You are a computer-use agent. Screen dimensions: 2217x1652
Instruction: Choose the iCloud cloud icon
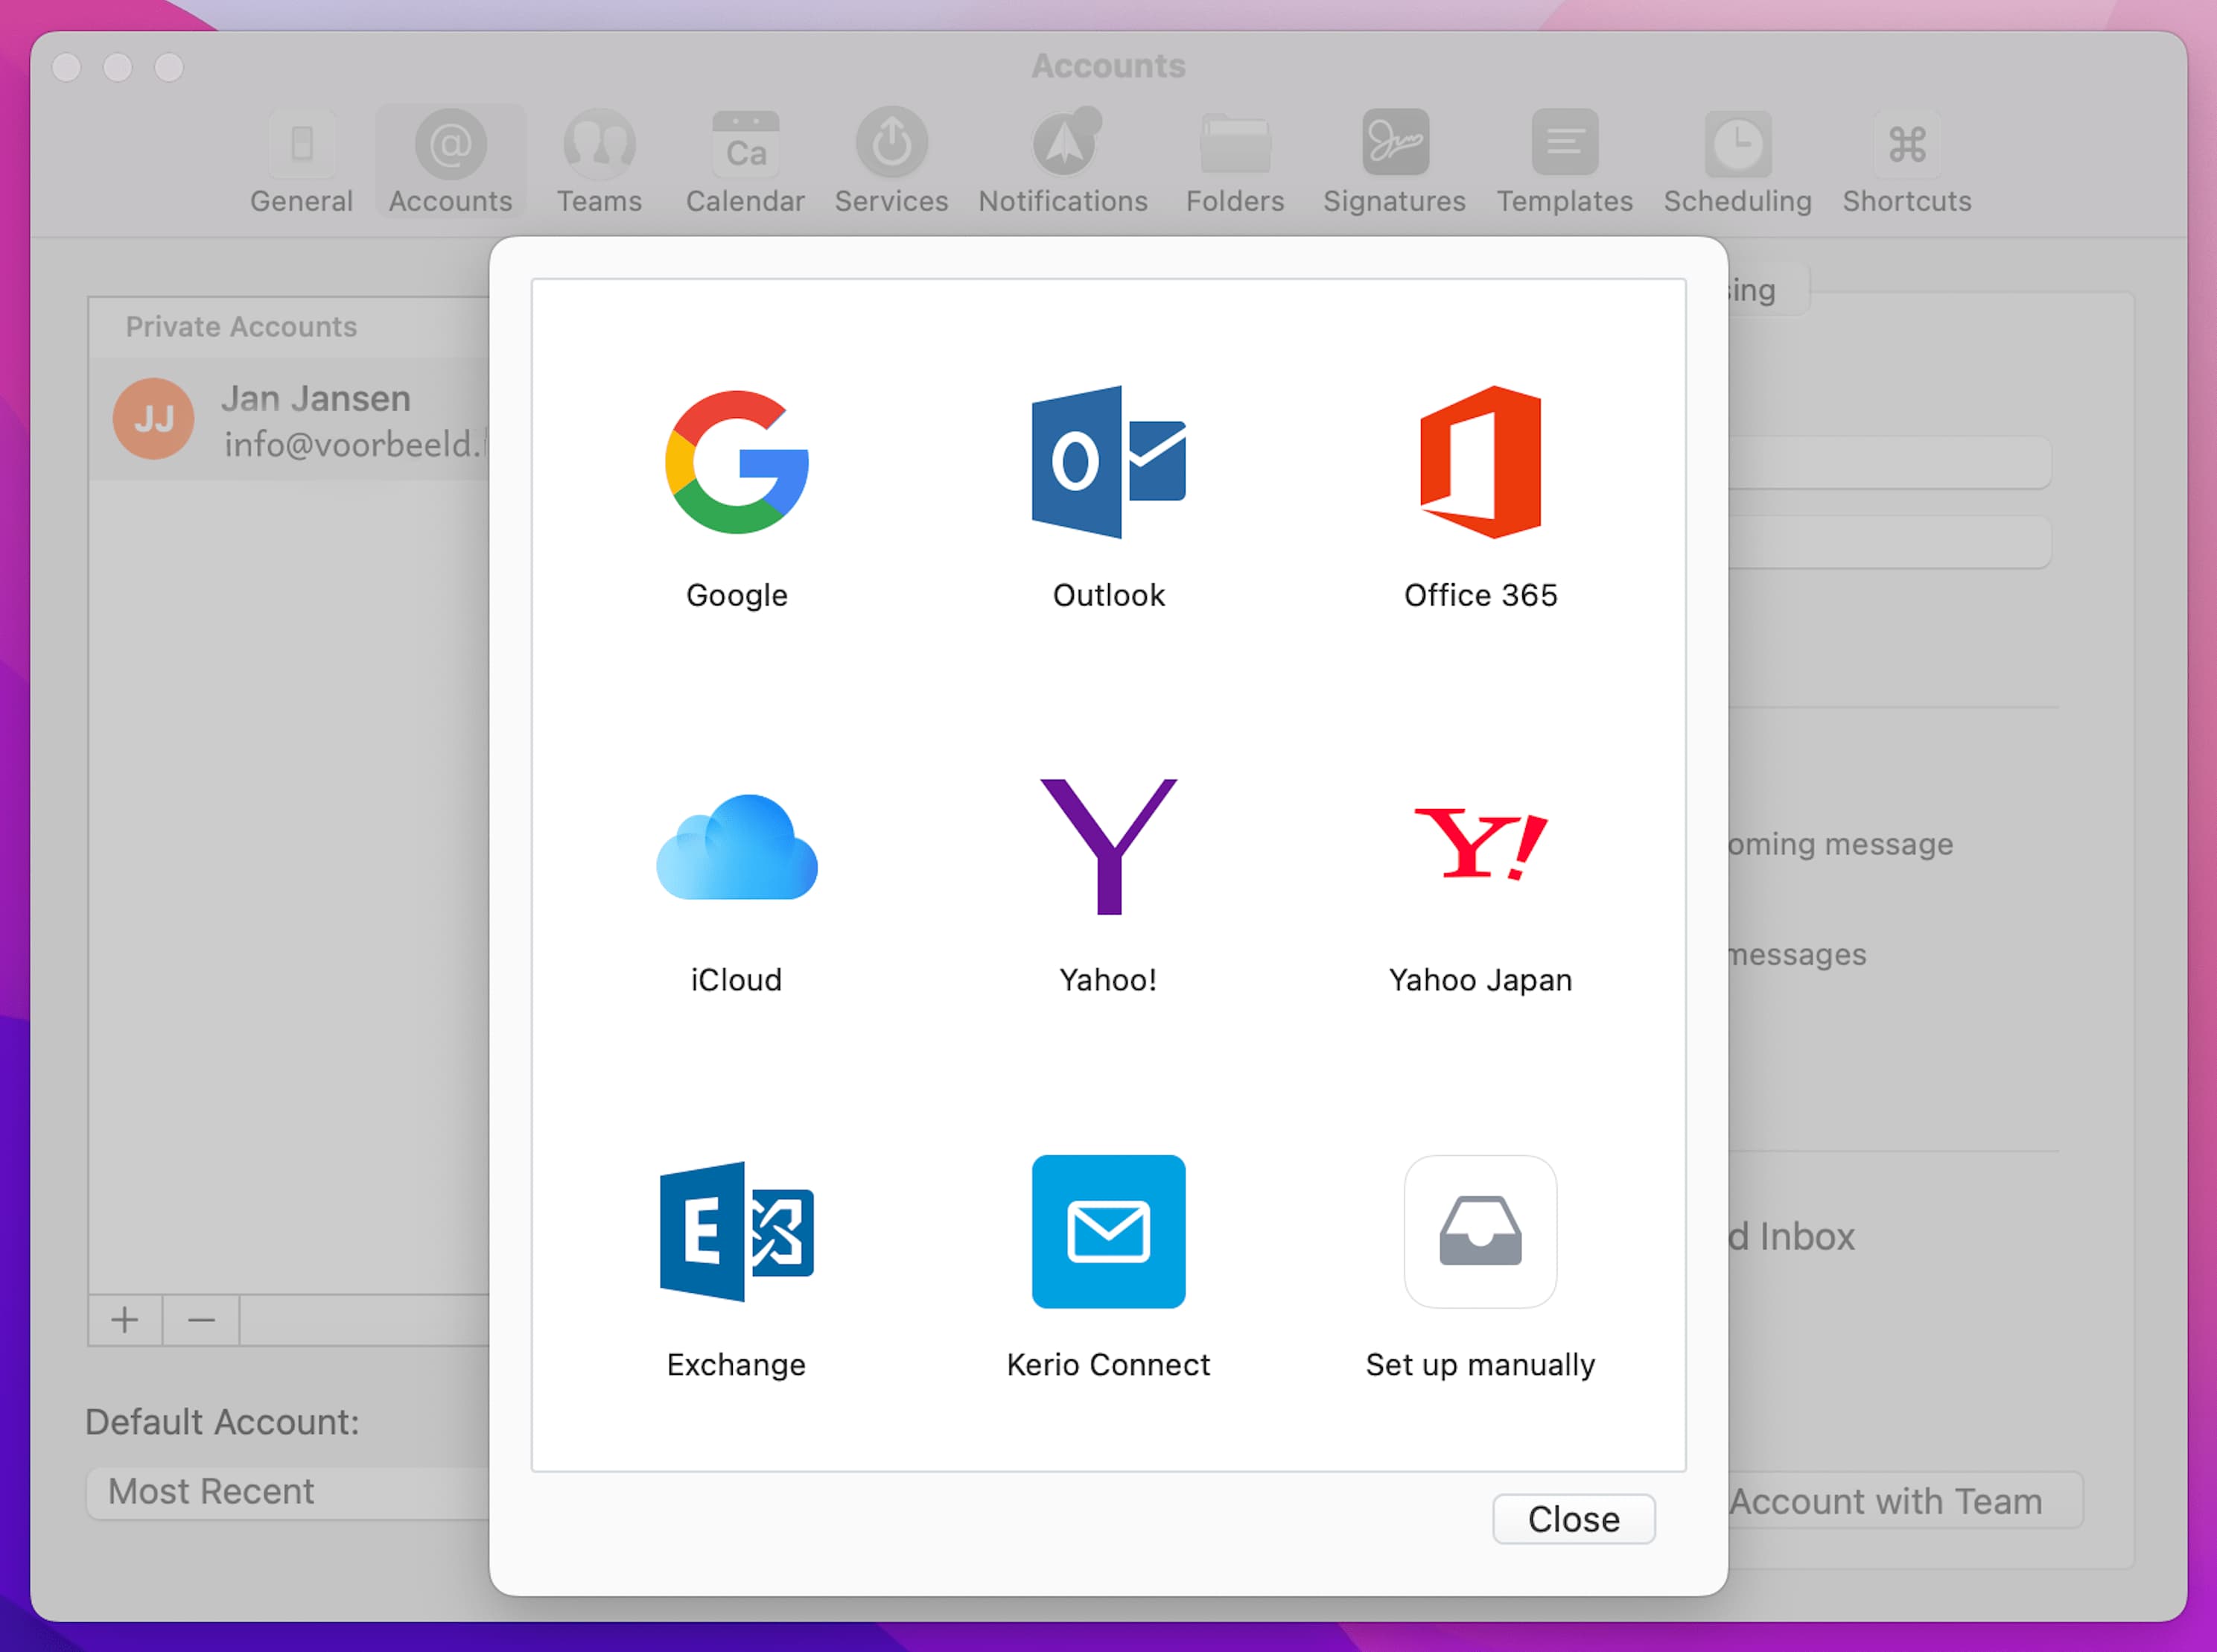point(737,847)
